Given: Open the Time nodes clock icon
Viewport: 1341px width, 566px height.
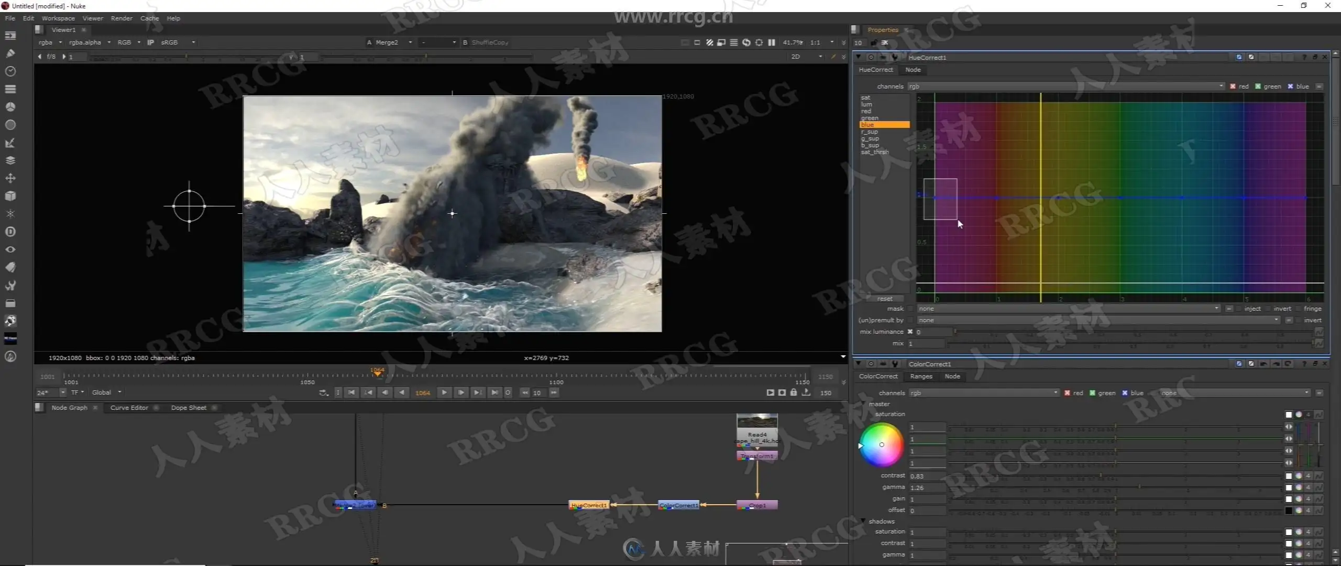Looking at the screenshot, I should click(10, 71).
